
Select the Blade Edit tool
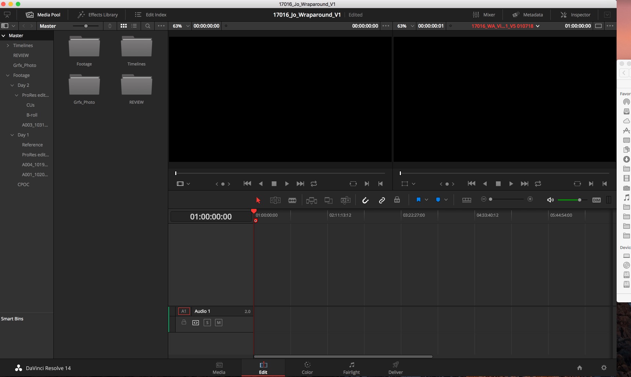tap(292, 200)
